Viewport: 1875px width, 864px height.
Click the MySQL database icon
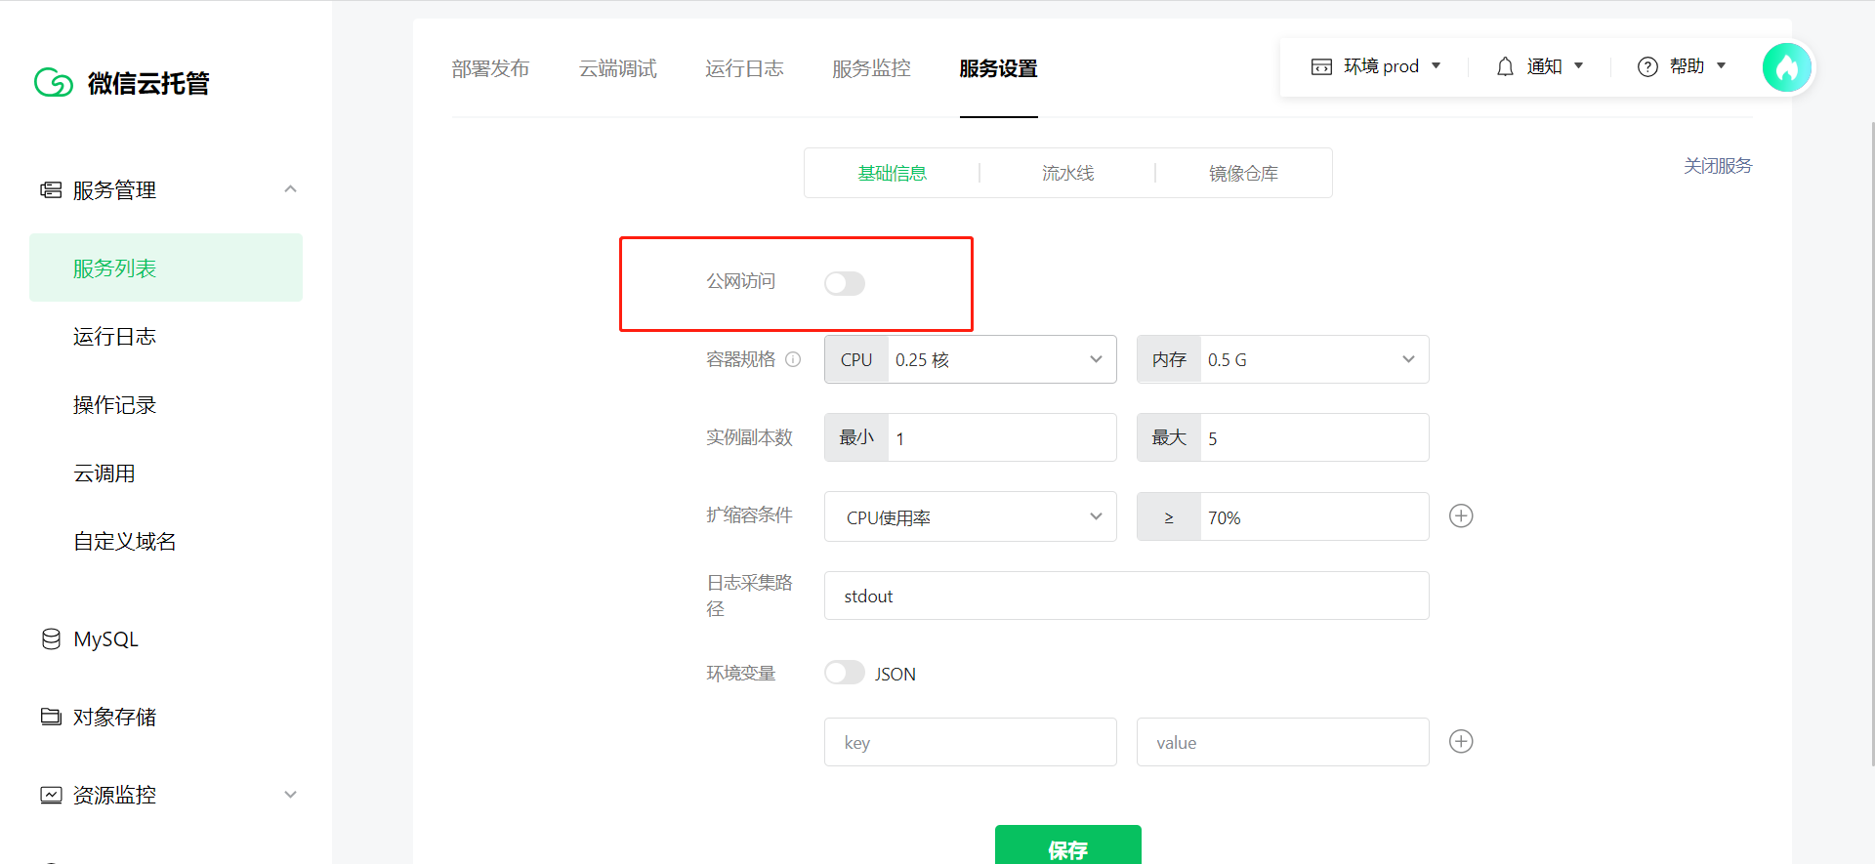pyautogui.click(x=51, y=639)
